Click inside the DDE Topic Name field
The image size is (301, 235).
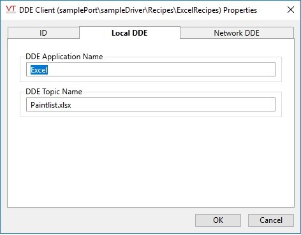coord(150,104)
